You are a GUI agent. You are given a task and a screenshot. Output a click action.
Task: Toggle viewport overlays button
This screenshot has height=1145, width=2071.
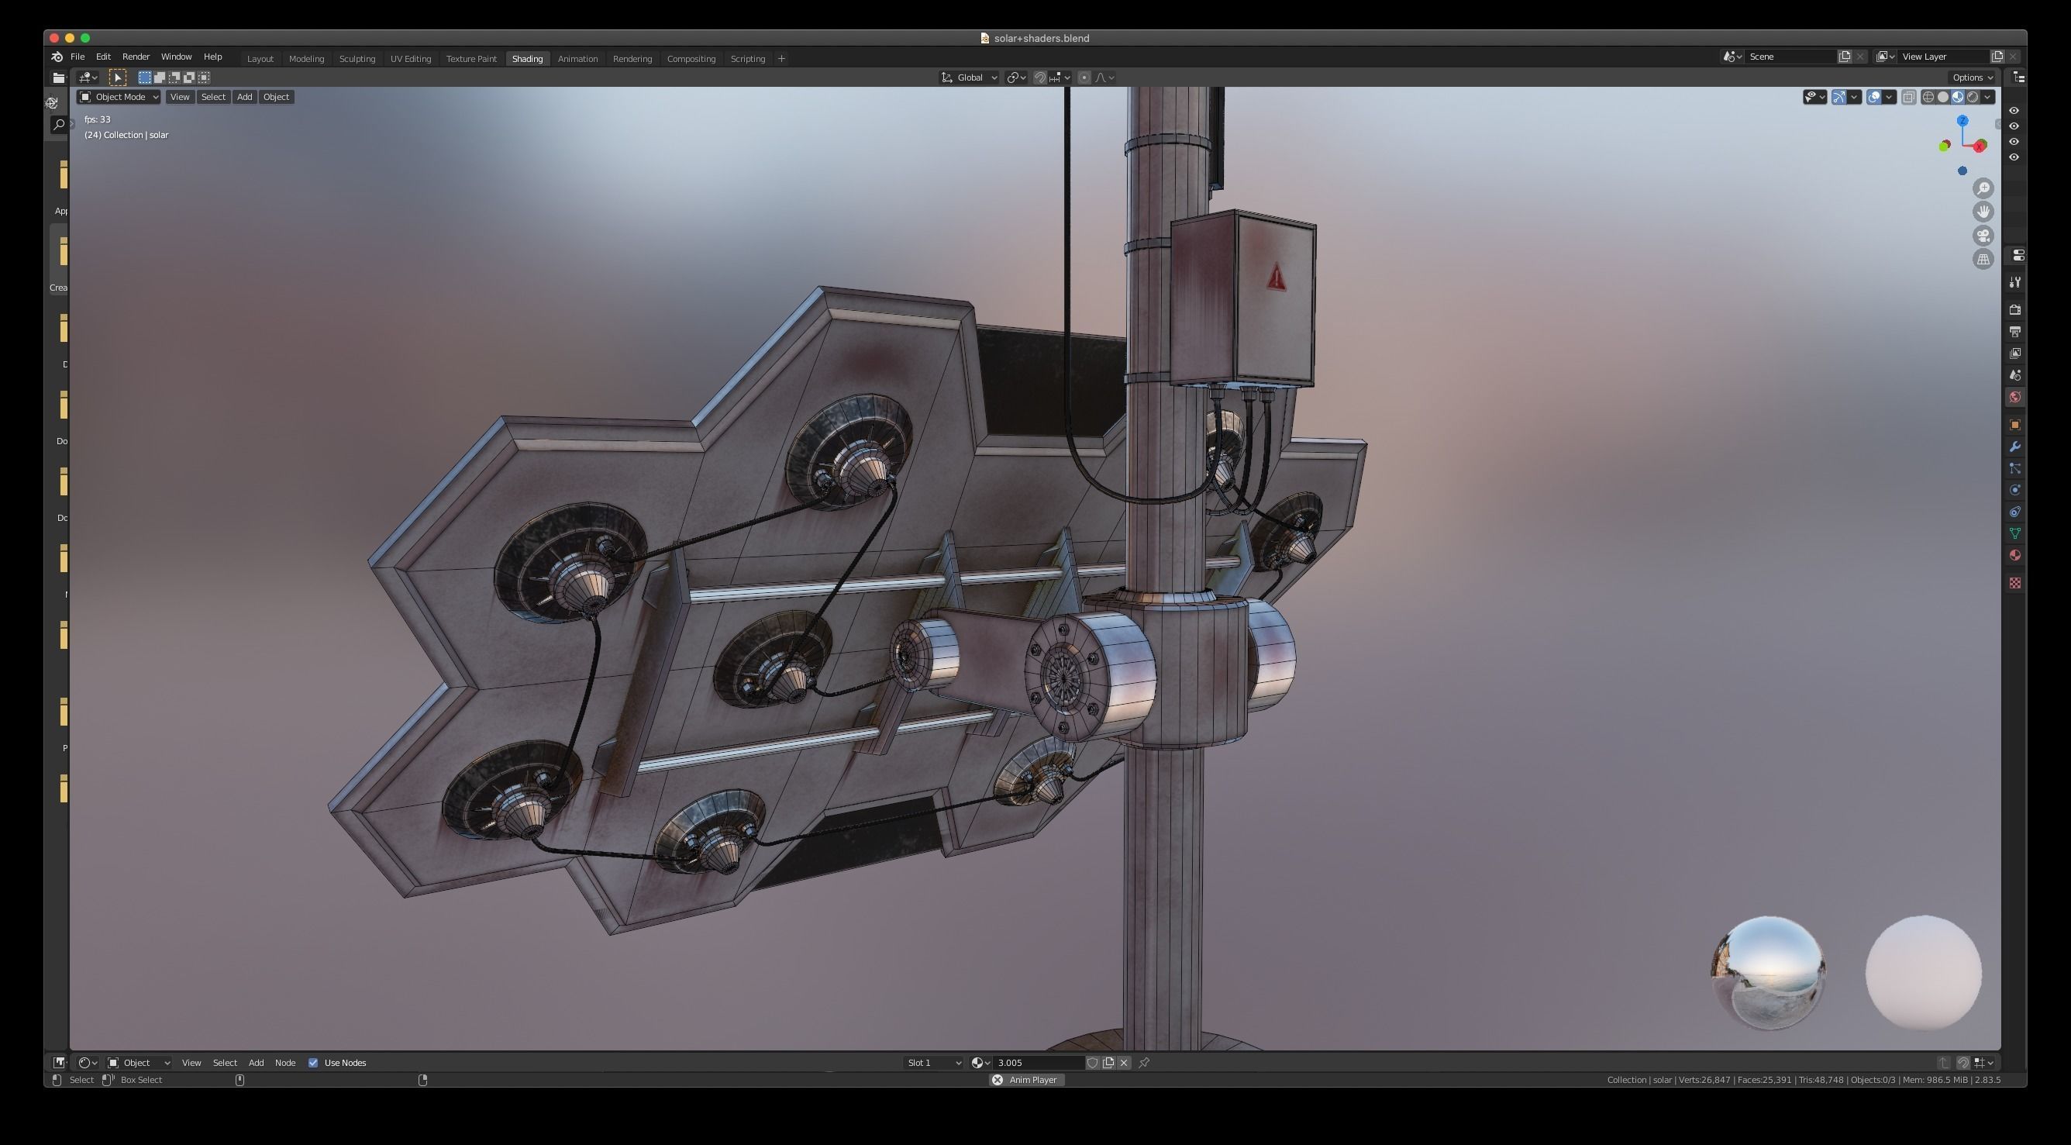[1874, 98]
